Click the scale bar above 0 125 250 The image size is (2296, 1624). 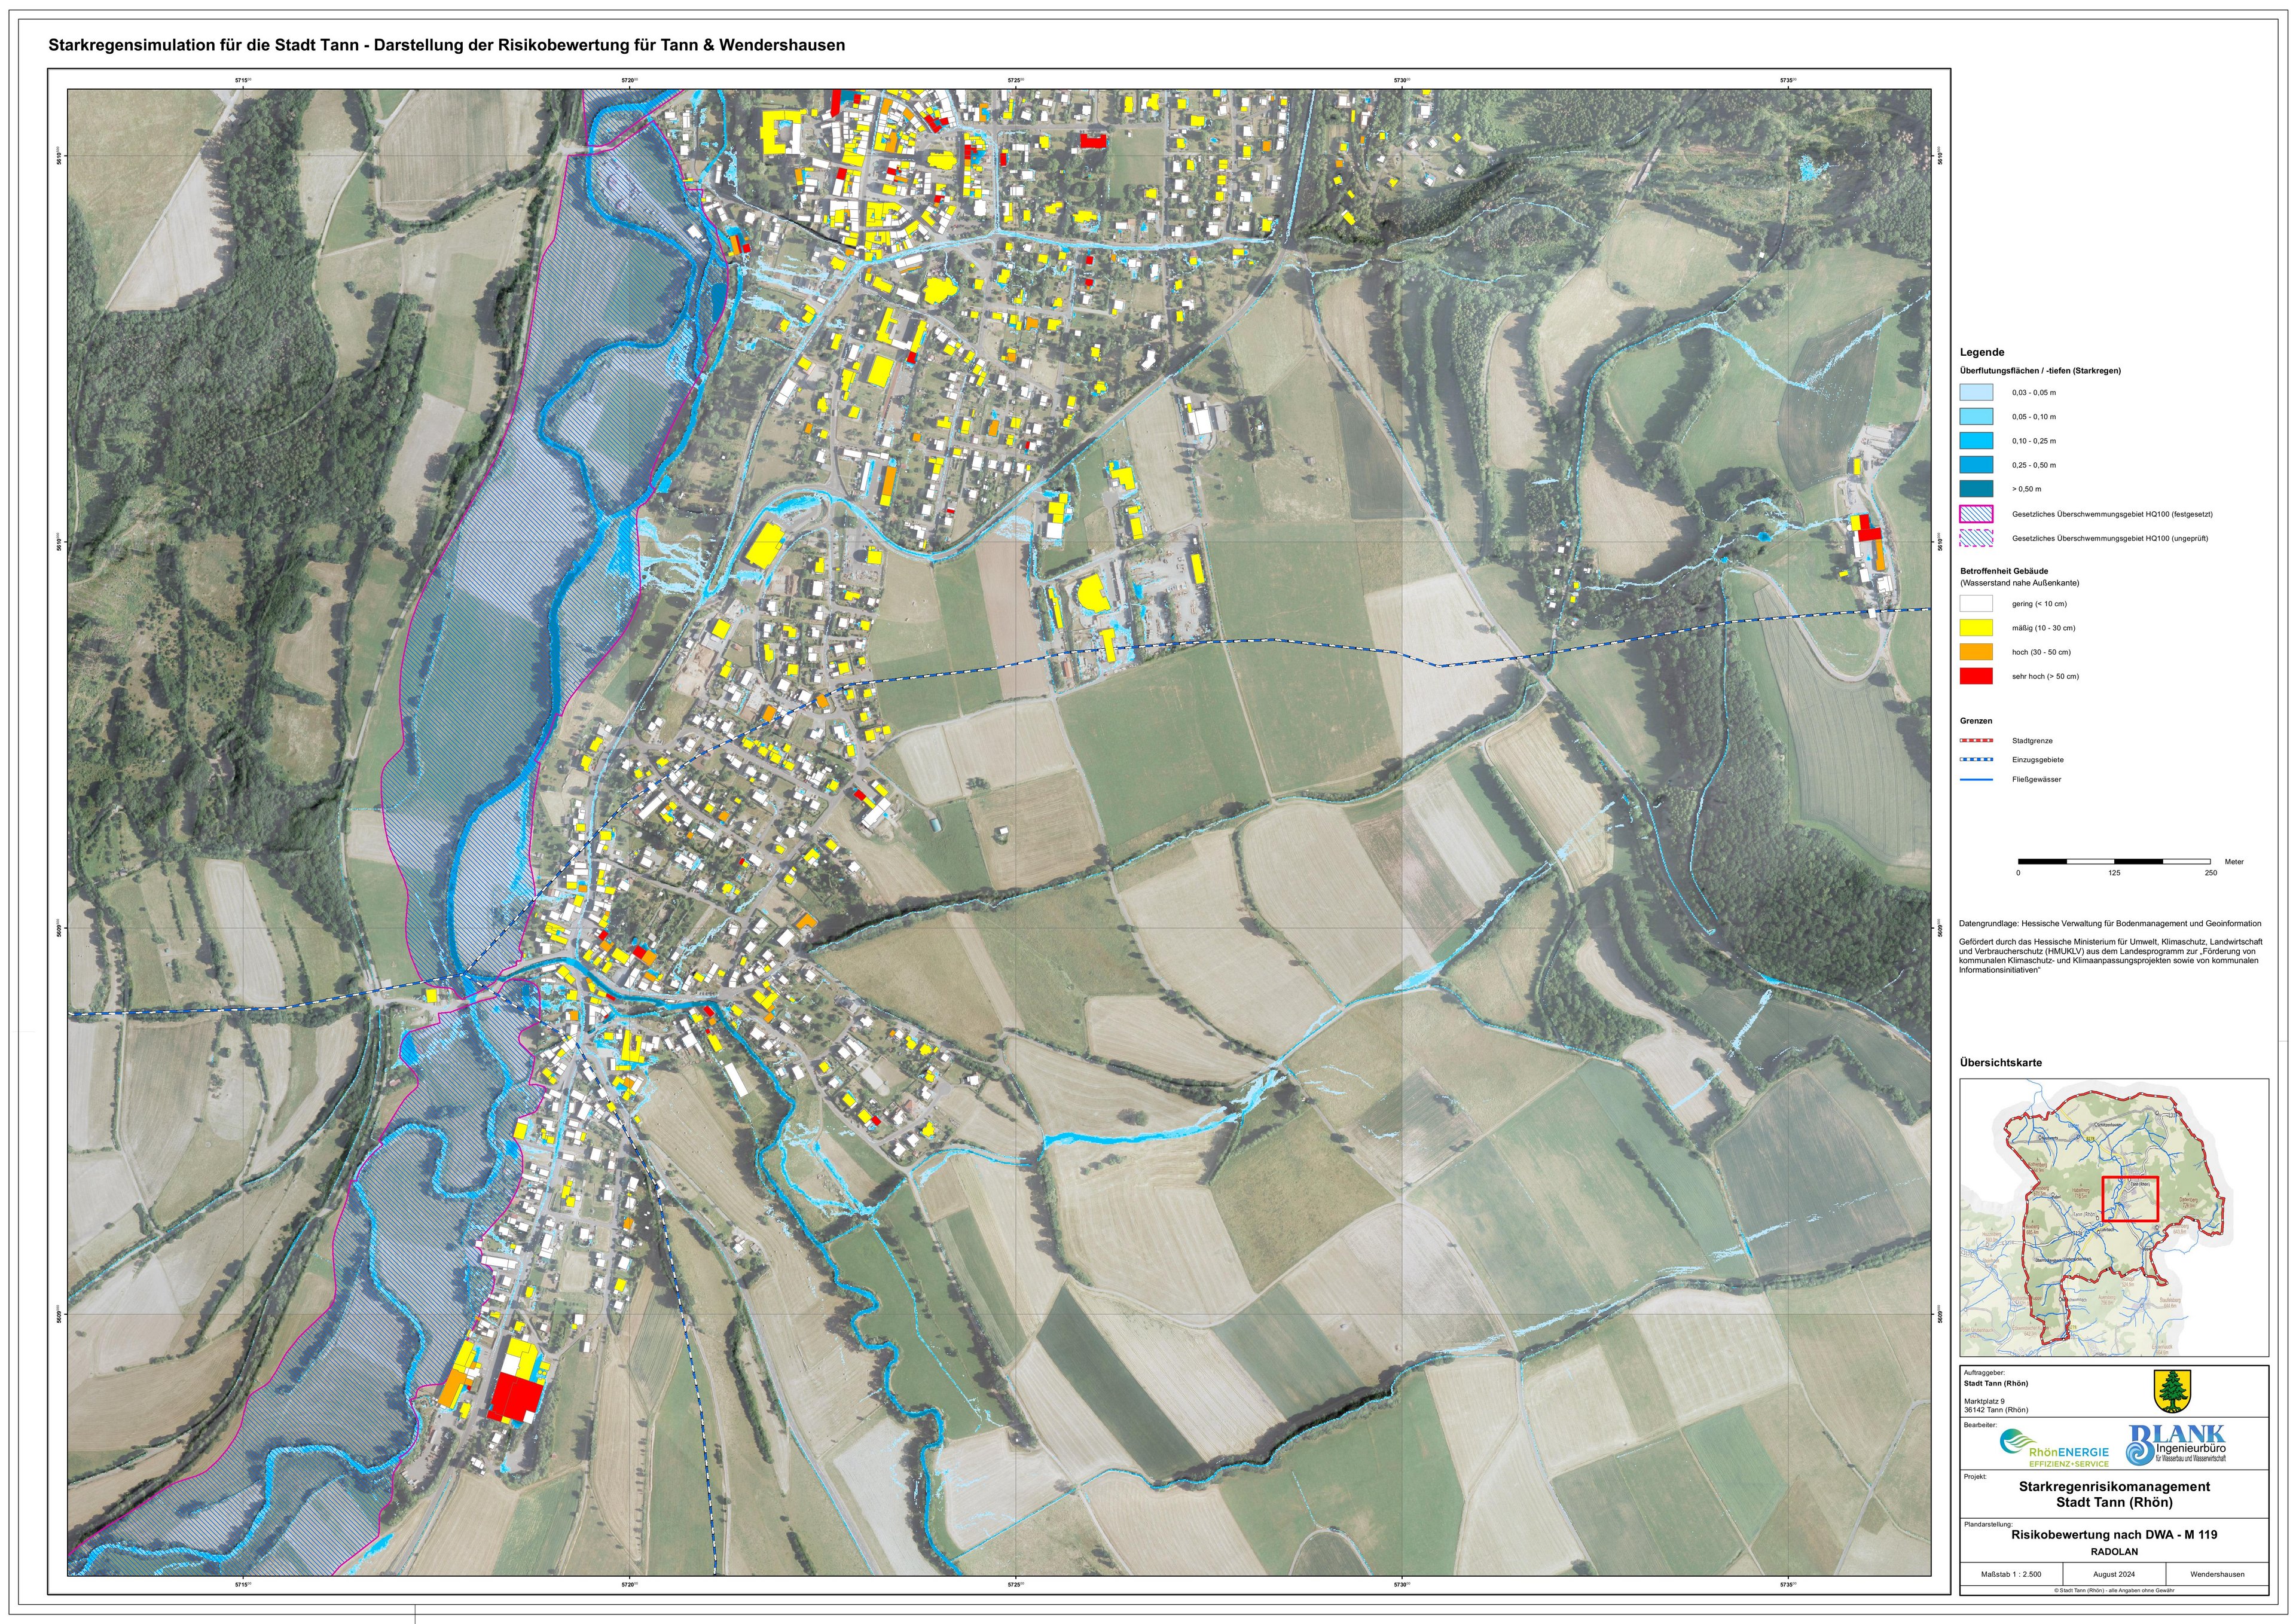pyautogui.click(x=2114, y=861)
